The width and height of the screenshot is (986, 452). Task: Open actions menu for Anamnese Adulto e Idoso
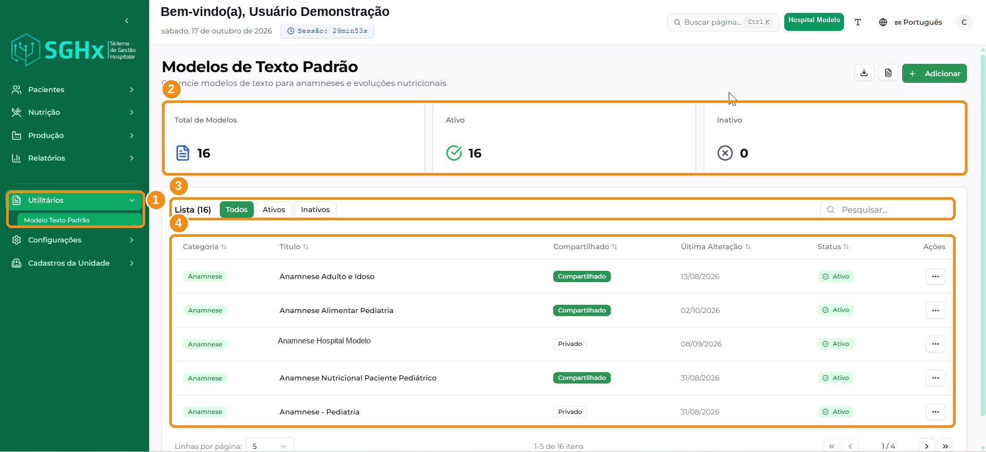coord(935,276)
